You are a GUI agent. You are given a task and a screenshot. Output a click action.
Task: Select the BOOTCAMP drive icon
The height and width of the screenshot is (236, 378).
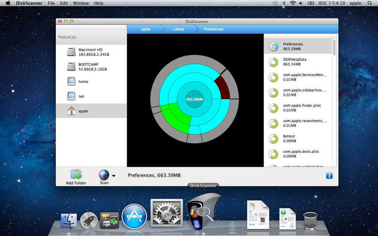point(71,67)
